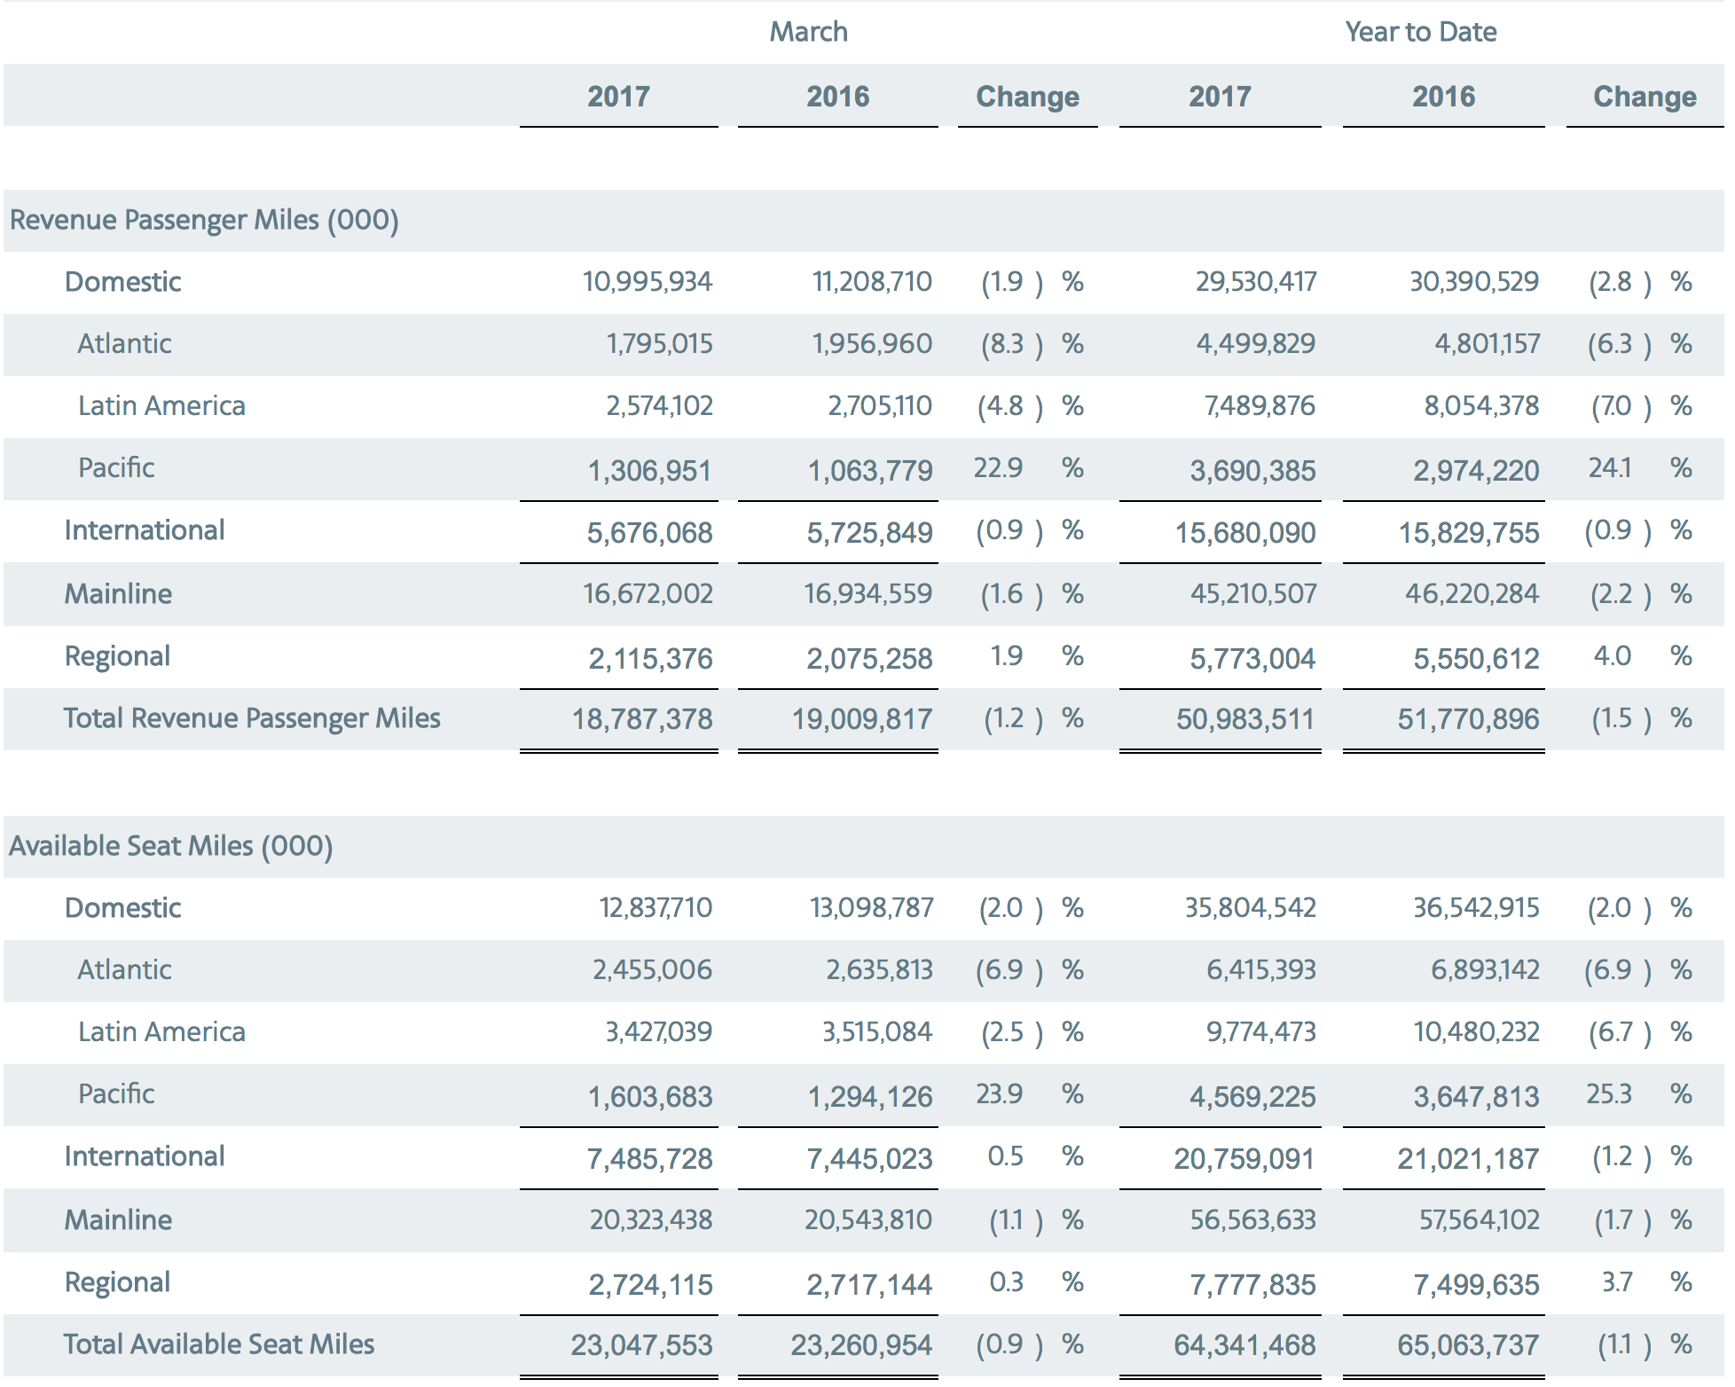Click the 'March' column group header

(x=808, y=32)
